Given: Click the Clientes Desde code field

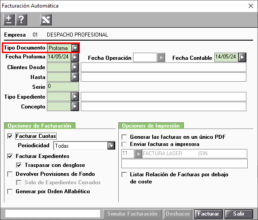Looking at the screenshot, I should click(59, 67).
